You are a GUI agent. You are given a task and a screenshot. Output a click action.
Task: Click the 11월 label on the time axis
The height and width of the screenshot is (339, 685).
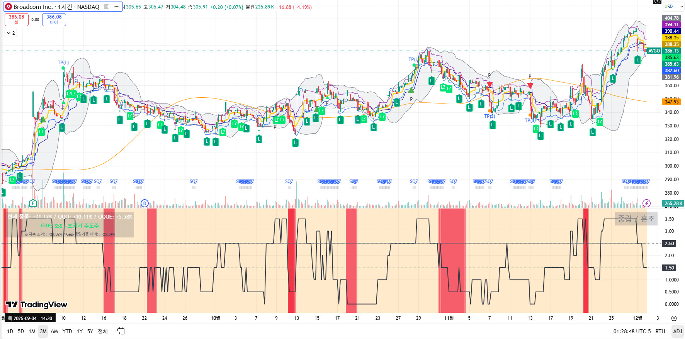click(x=449, y=318)
